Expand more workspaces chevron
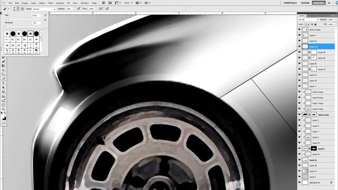This screenshot has width=338, height=190. click(329, 3)
